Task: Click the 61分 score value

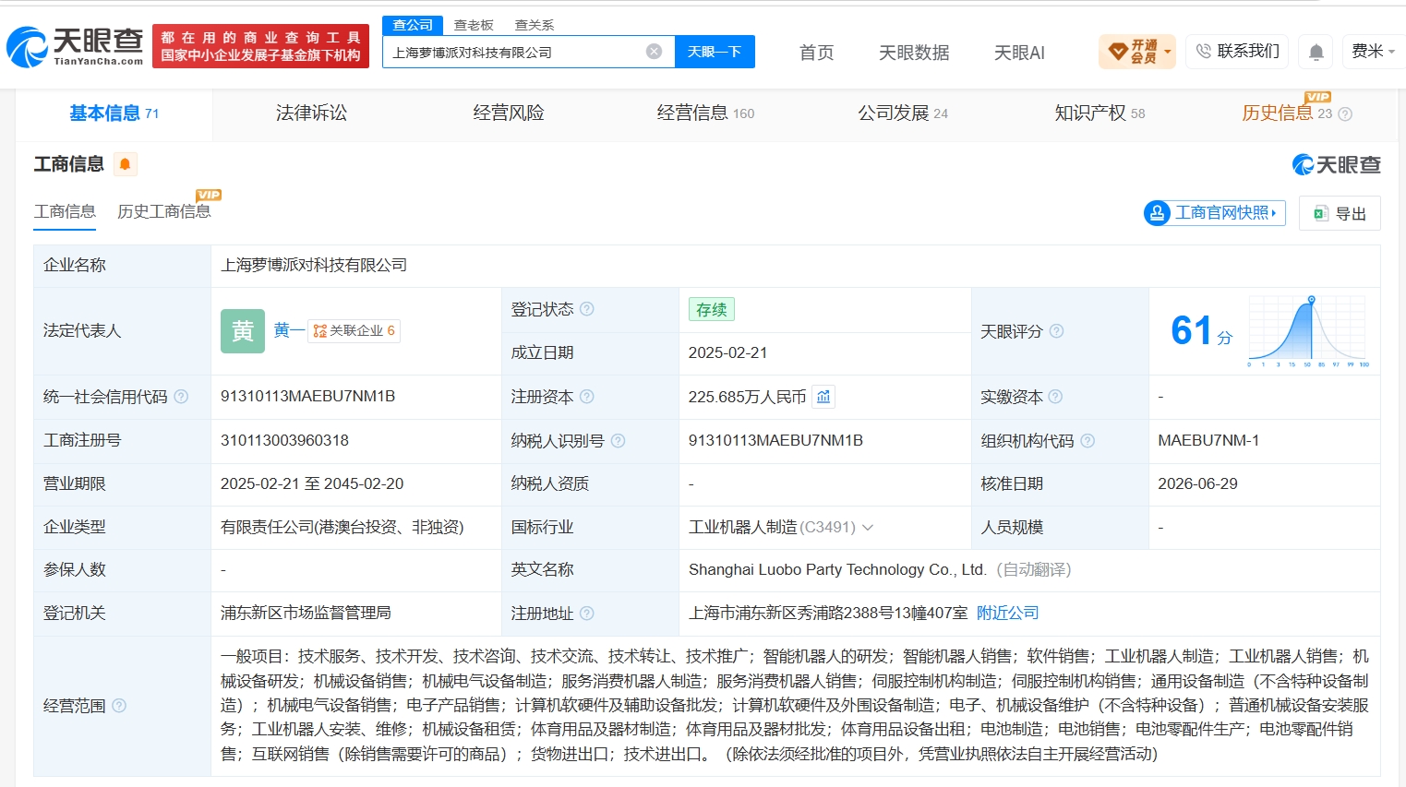Action: click(x=1201, y=330)
